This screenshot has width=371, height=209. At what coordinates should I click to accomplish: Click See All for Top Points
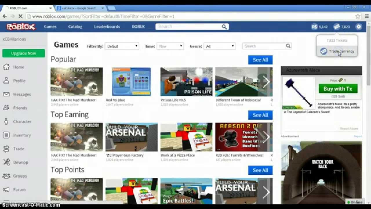[x=260, y=170]
